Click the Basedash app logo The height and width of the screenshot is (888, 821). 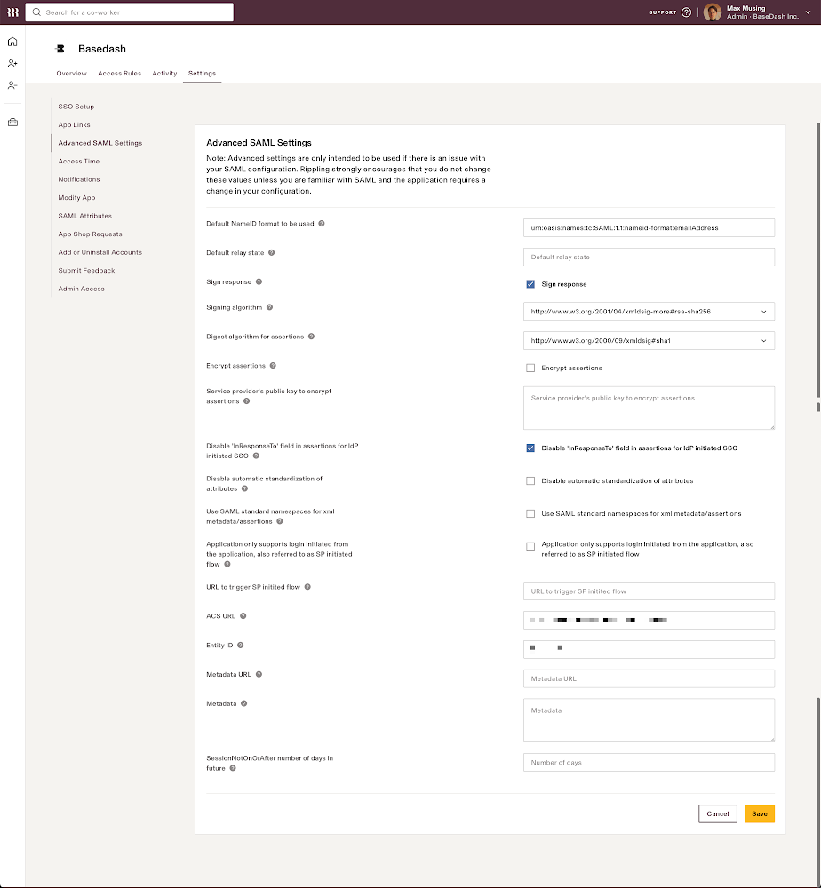click(x=60, y=49)
